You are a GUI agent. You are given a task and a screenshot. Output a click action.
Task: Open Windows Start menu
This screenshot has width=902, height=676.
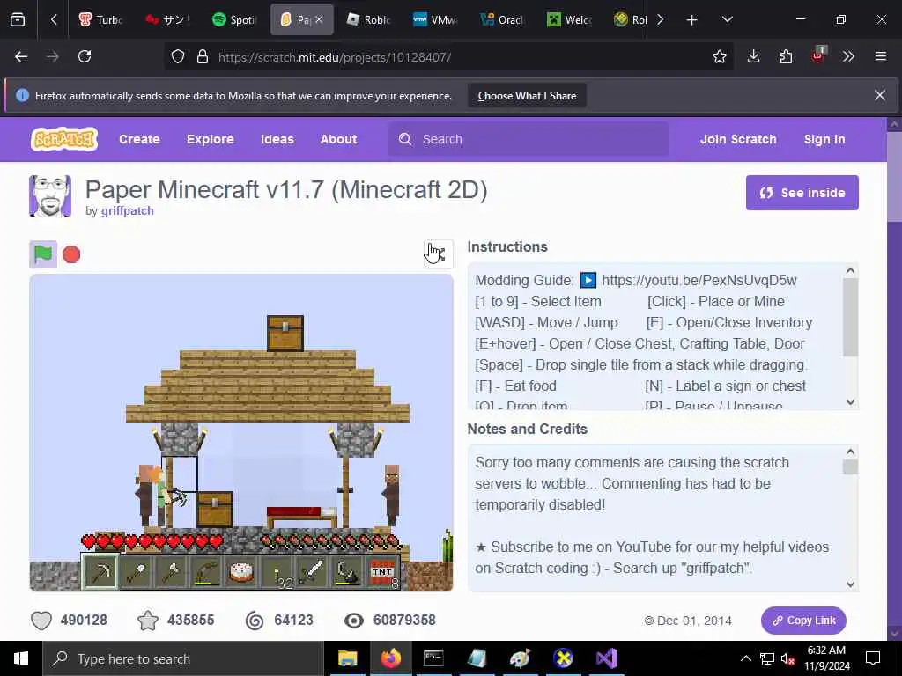click(x=21, y=658)
